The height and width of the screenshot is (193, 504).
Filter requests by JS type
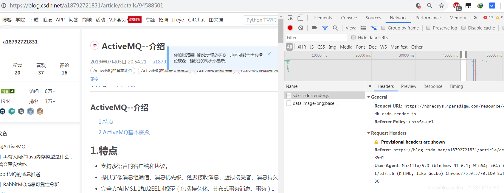[311, 47]
